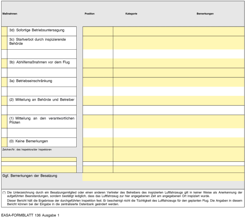This screenshot has height=218, width=245.
Task: Click the Ggf. Bemerkungen der Besatzung field
Action: (x=163, y=177)
